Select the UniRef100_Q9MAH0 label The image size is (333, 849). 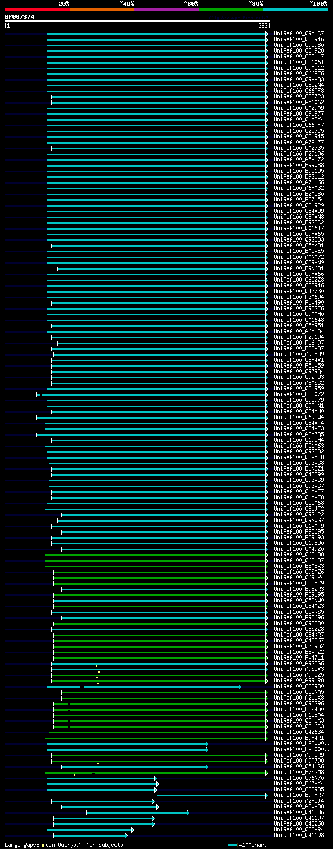299,314
